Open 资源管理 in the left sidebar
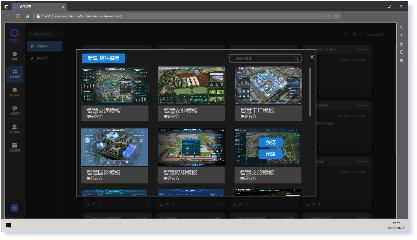 pos(15,147)
